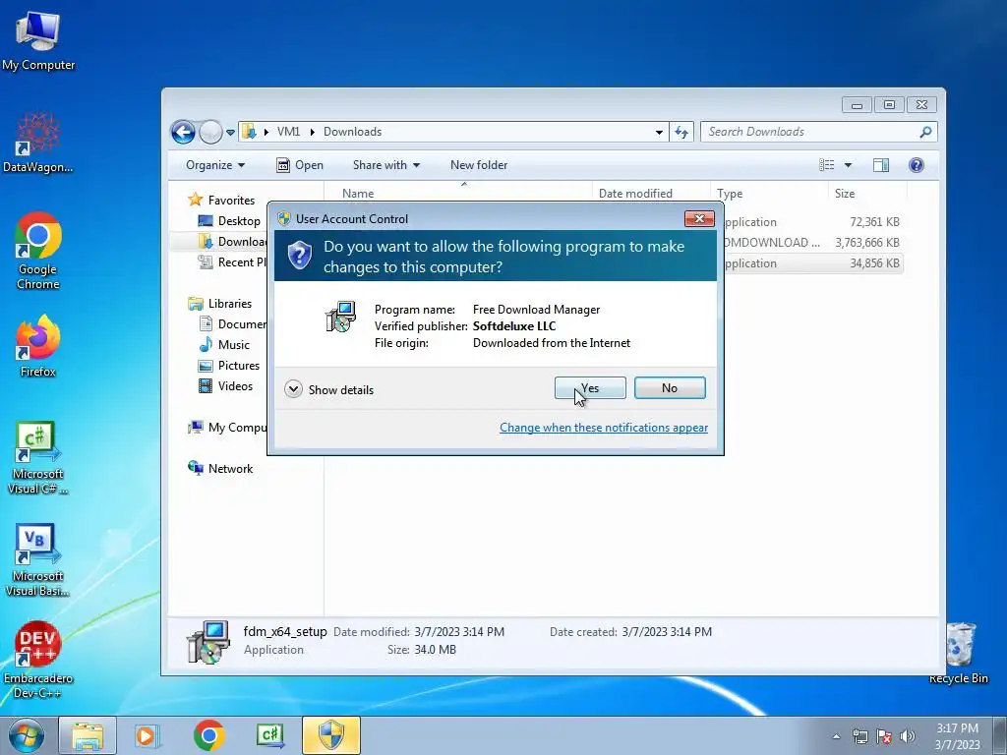Select Downloads in navigation pane

(232, 242)
